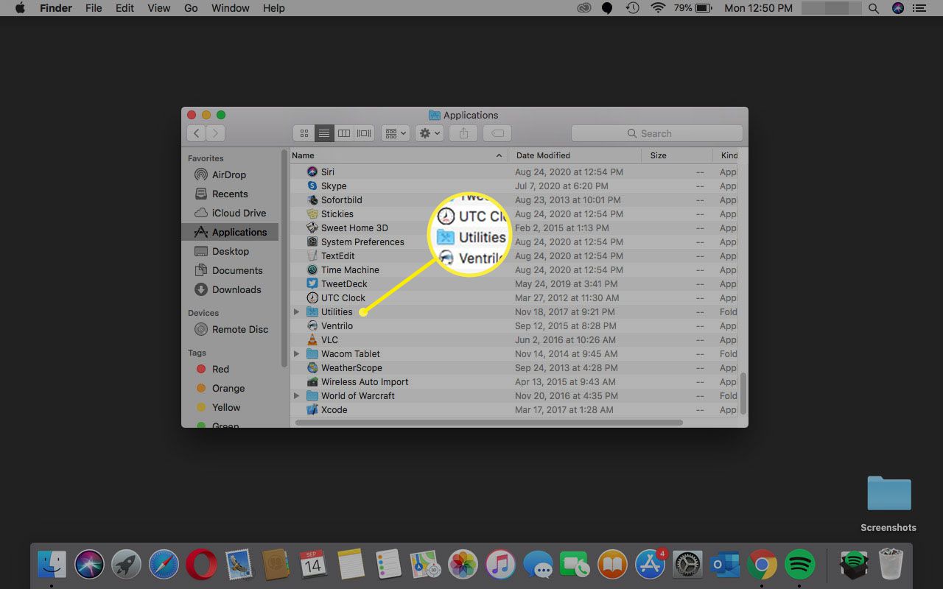Select the Siri app row
Screen dimensions: 943x589
tap(513, 172)
